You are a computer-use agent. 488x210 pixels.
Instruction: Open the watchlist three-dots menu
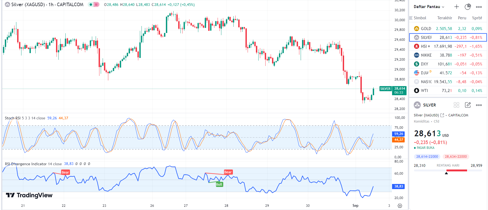coord(479,7)
